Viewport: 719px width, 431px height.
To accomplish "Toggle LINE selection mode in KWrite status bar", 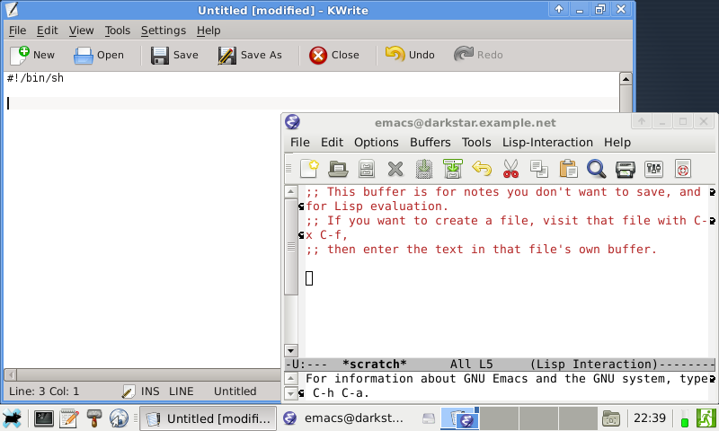I will (x=181, y=391).
